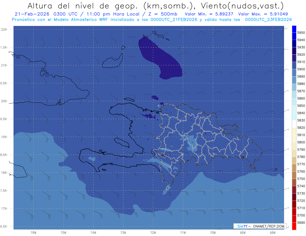This screenshot has width=306, height=236.
Task: Click the '75W' longitude axis label
Action: click(x=63, y=232)
